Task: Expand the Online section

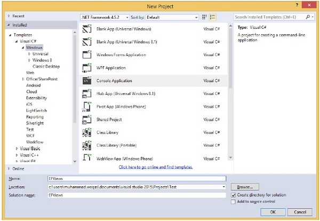Action: click(x=9, y=169)
